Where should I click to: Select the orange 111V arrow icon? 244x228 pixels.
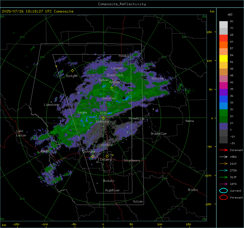pos(223,163)
